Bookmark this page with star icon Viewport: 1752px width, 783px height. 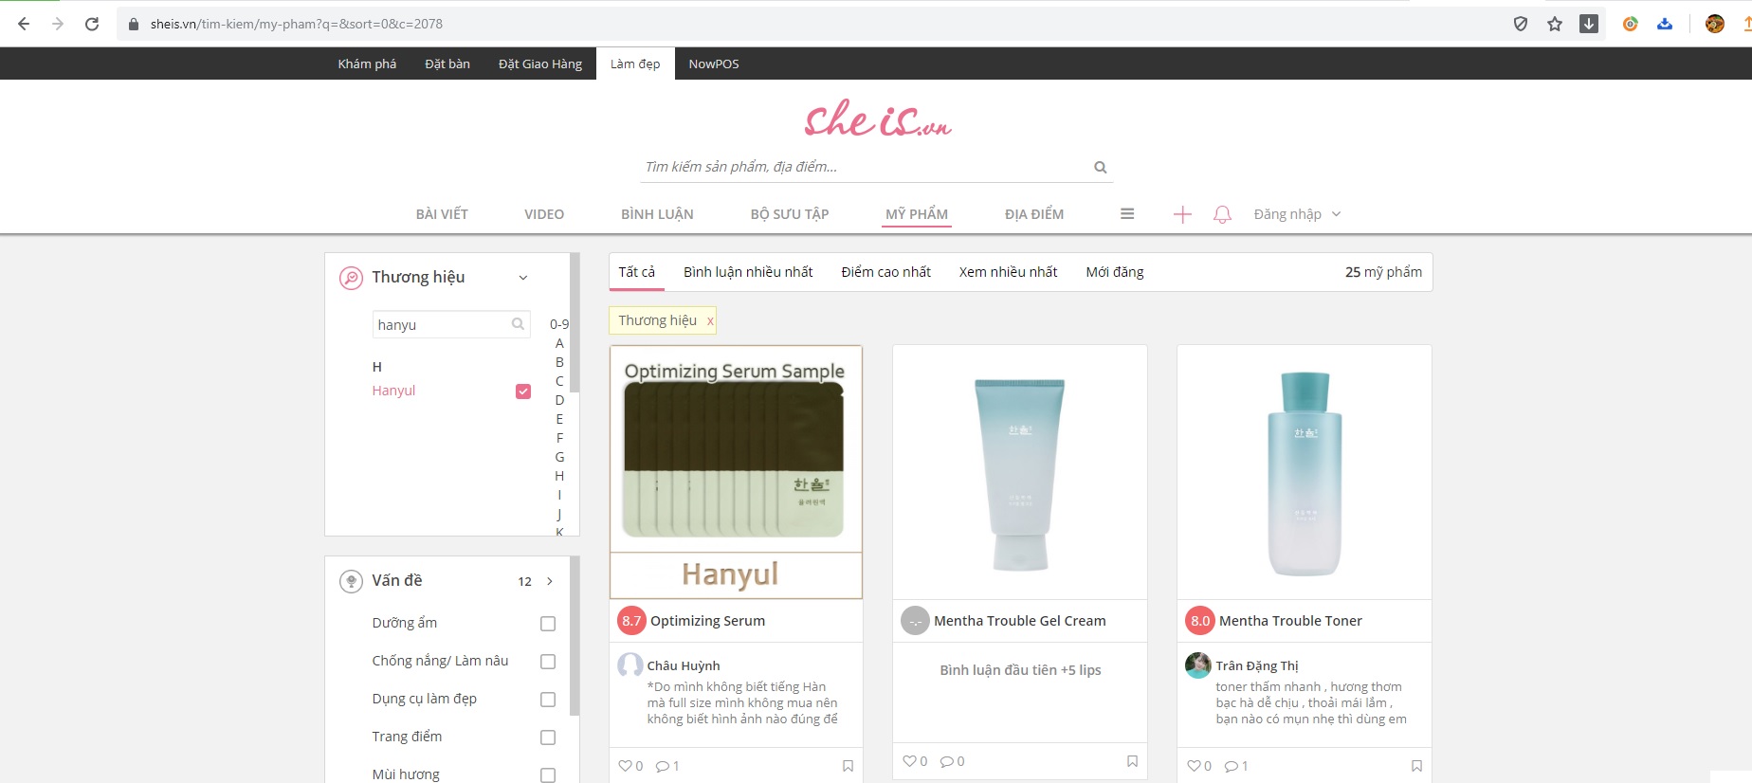point(1555,24)
